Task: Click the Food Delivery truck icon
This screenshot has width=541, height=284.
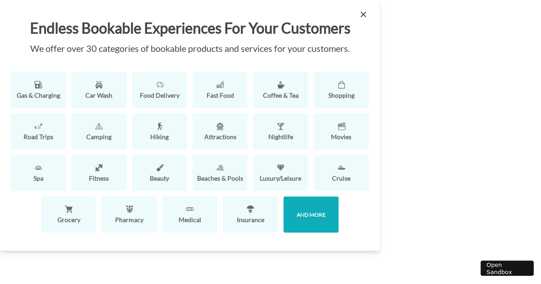Action: pos(160,85)
